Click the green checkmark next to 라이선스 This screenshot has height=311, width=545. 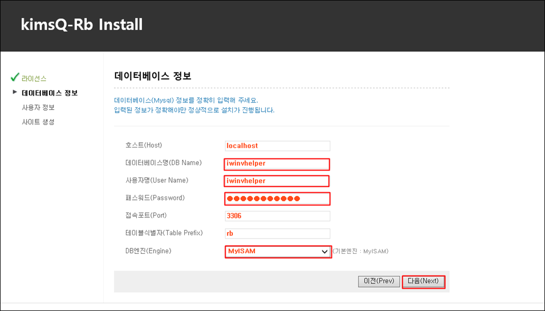click(15, 77)
